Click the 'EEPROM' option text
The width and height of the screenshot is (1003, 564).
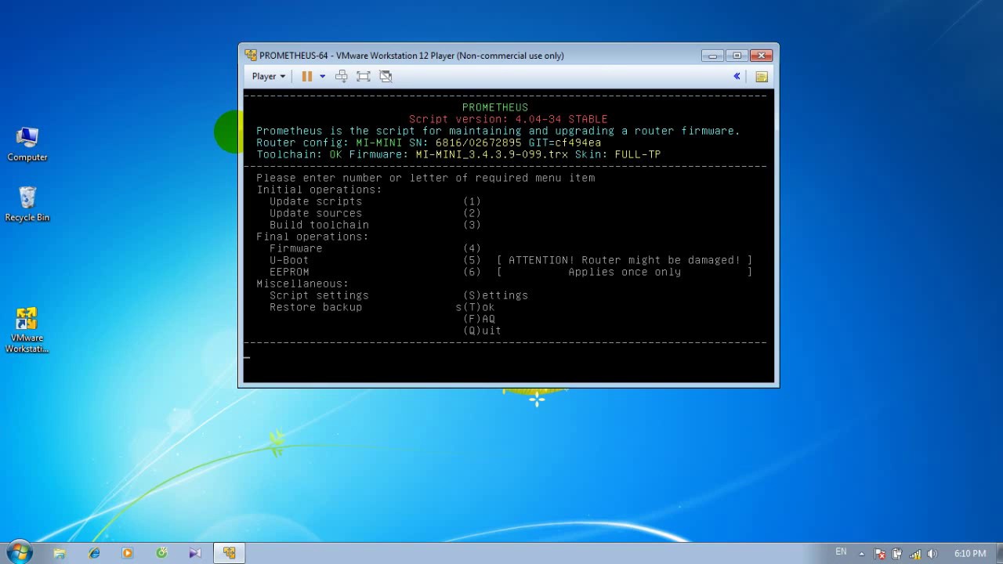pyautogui.click(x=289, y=272)
